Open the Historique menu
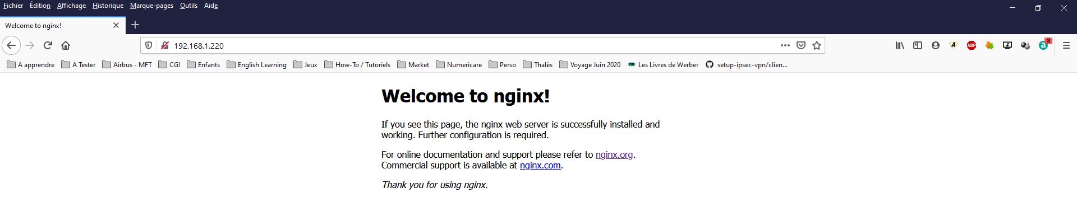 (x=108, y=6)
